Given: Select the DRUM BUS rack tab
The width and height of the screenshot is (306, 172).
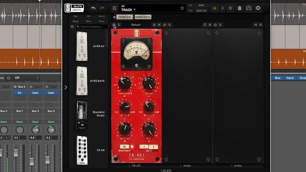Looking at the screenshot, I should point(124,17).
